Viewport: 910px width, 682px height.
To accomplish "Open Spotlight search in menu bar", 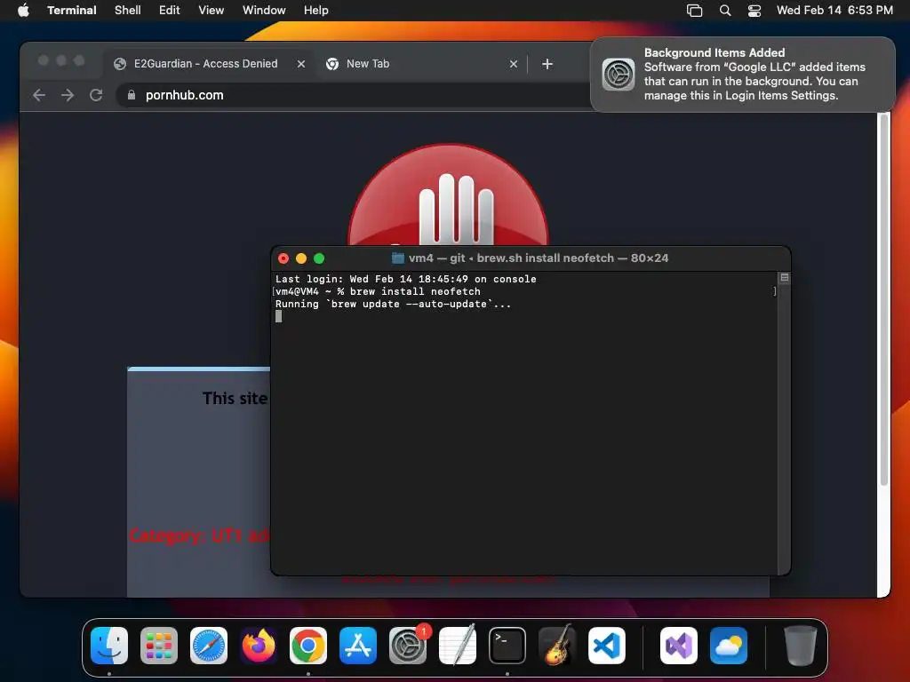I will pos(725,11).
